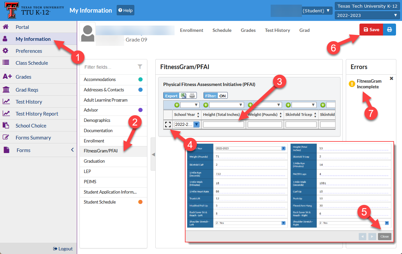Click the Filter fields search box
This screenshot has width=402, height=254.
(x=110, y=67)
